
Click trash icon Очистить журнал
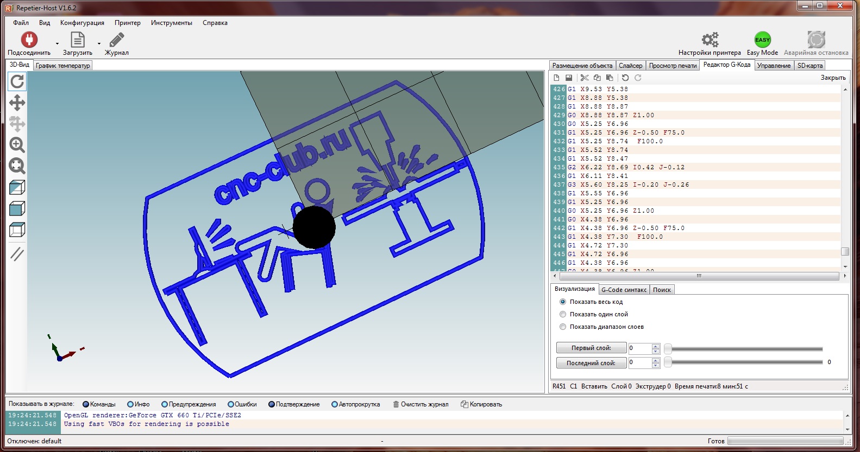click(x=396, y=404)
